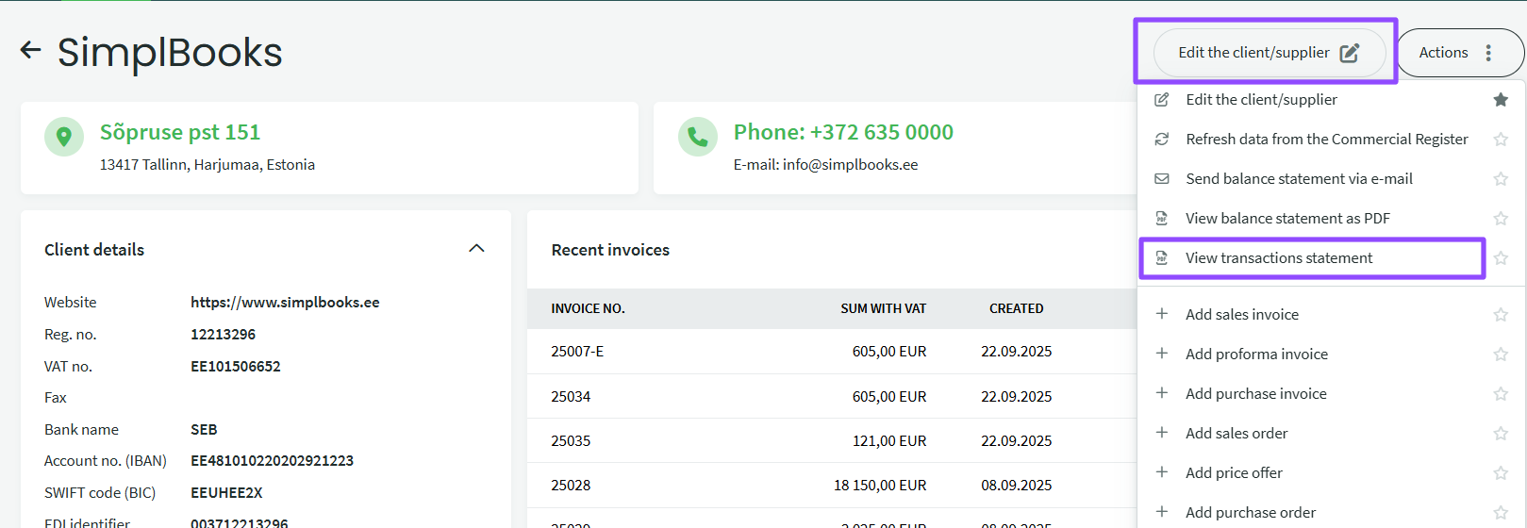This screenshot has height=528, width=1527.
Task: Select View transactions statement from menu
Action: click(1278, 258)
